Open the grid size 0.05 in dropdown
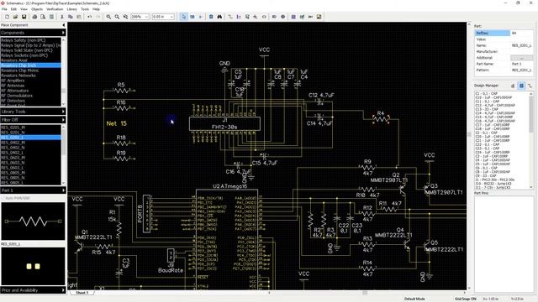 [171, 17]
